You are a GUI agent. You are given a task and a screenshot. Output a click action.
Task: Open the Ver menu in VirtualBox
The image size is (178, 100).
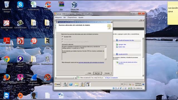click(x=65, y=17)
